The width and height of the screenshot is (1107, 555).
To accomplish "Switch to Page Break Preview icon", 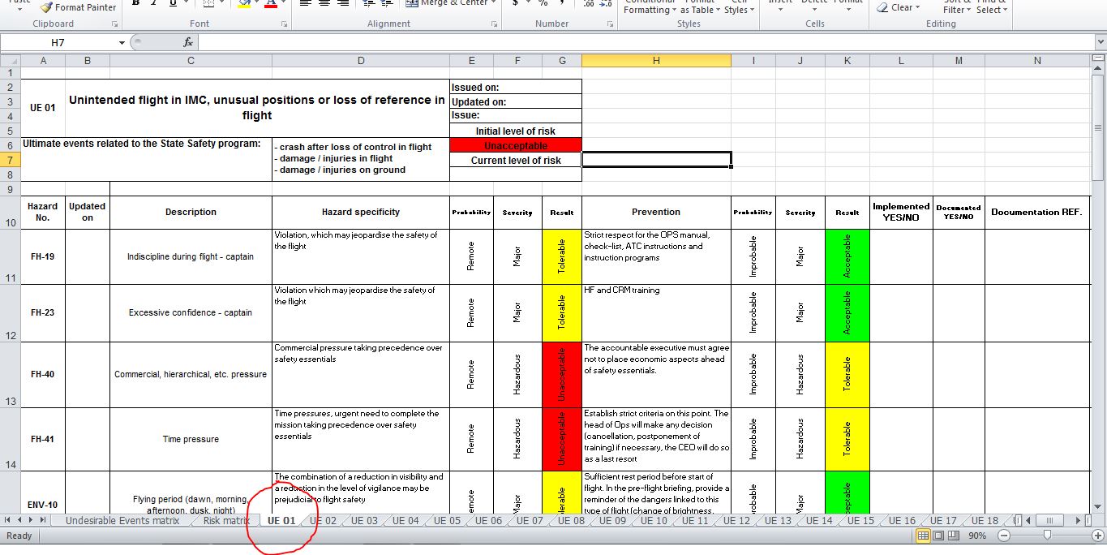I will click(955, 536).
